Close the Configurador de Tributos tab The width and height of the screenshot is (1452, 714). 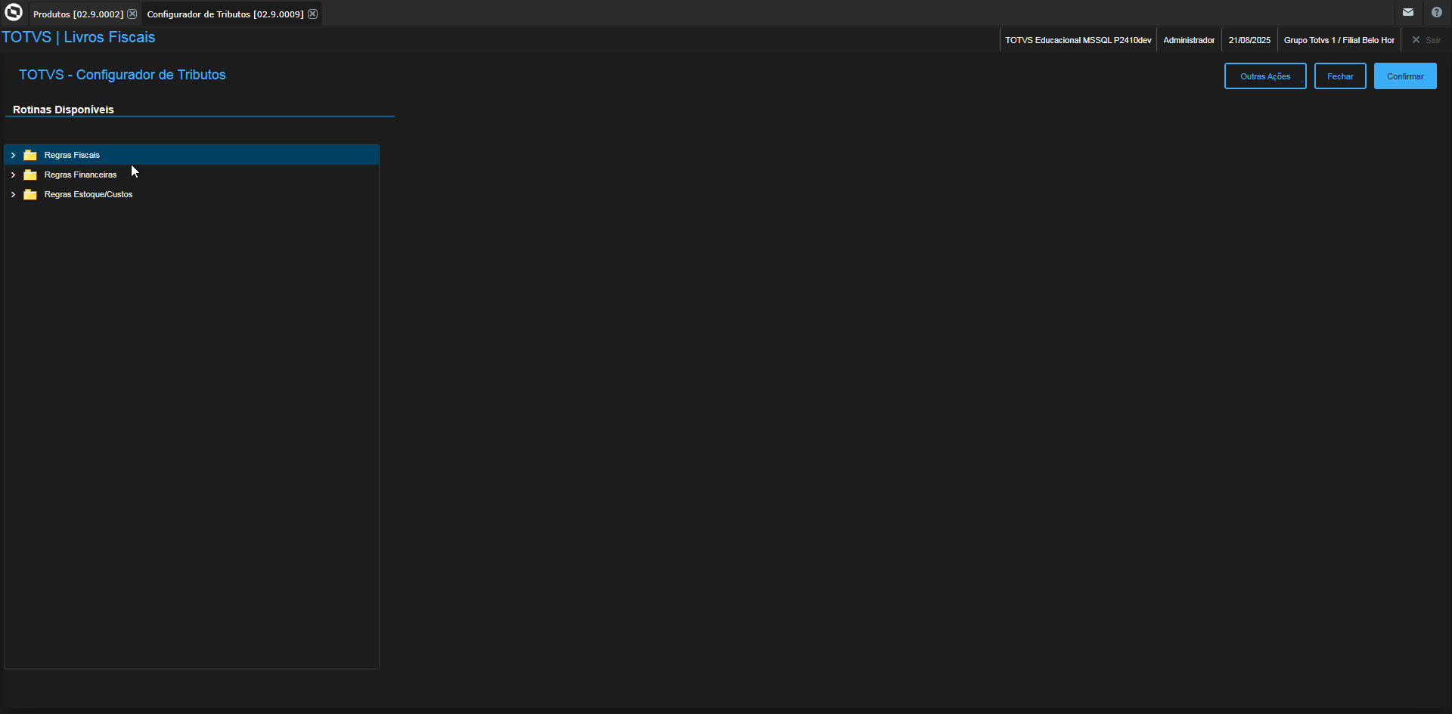[312, 14]
